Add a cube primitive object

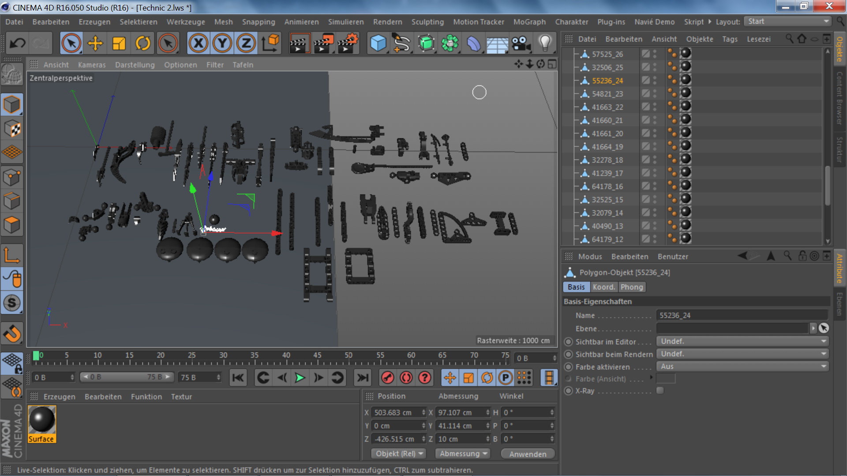tap(378, 43)
